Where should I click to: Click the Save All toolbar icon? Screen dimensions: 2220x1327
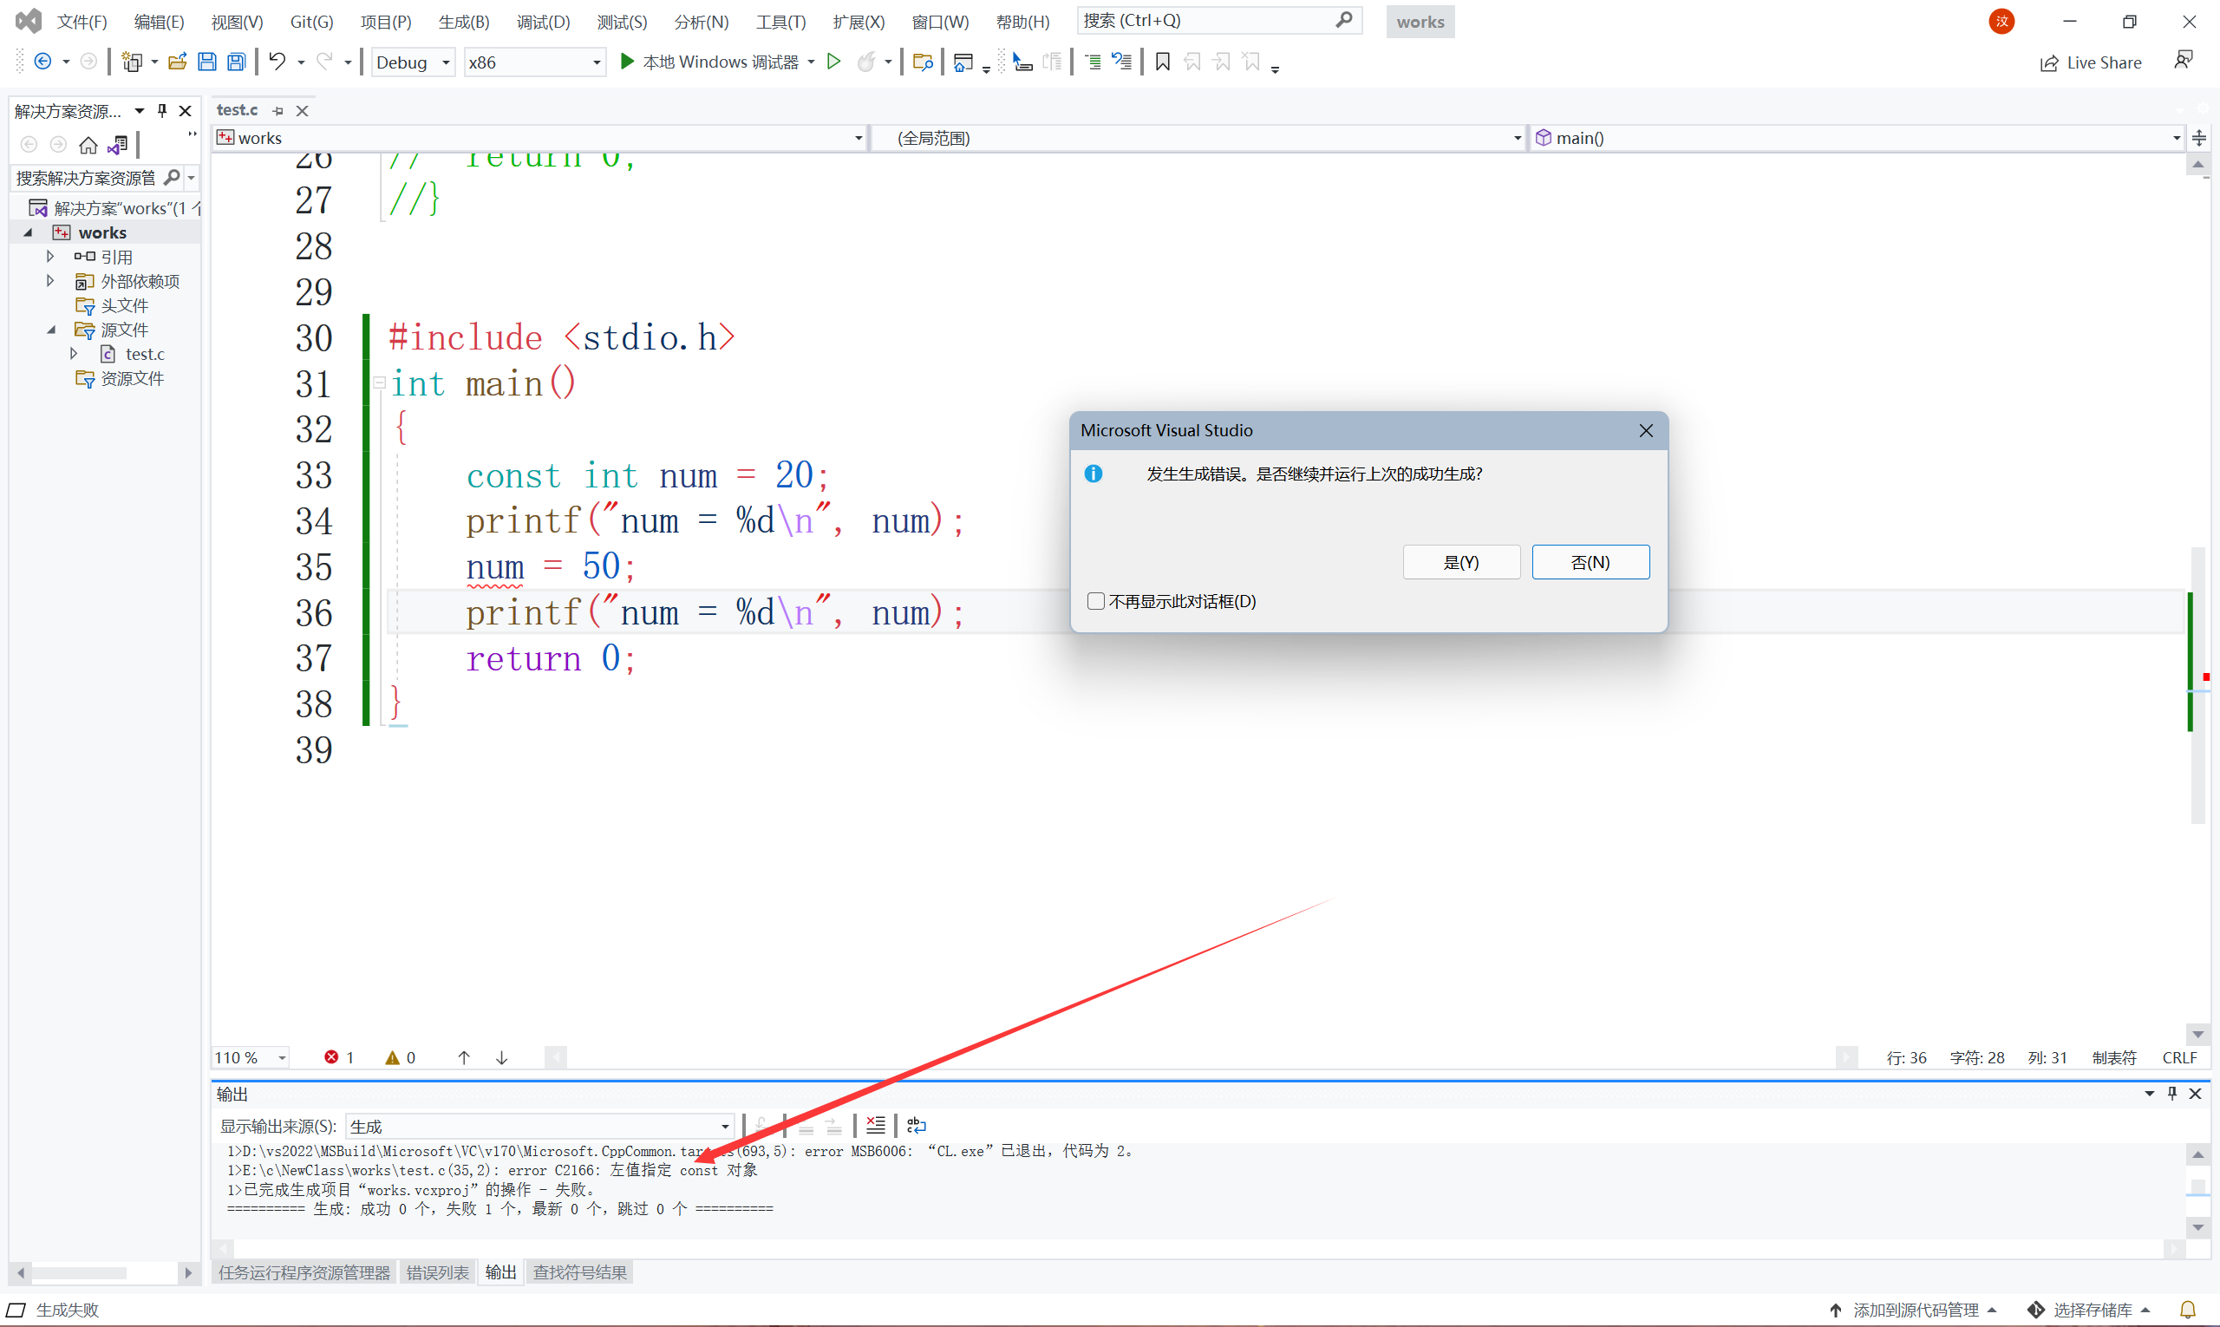[236, 62]
